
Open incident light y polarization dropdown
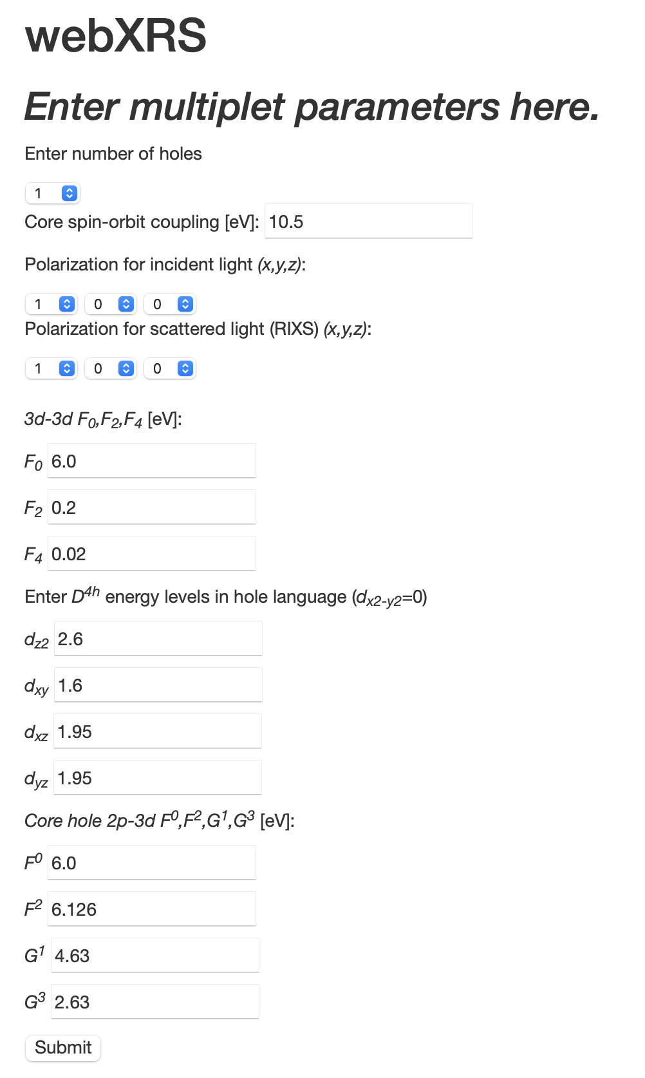pyautogui.click(x=111, y=304)
